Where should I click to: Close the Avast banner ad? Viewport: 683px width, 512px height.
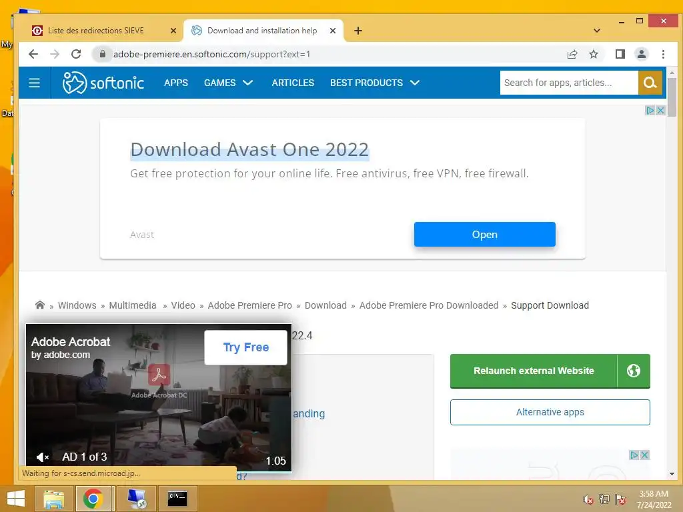click(x=660, y=110)
